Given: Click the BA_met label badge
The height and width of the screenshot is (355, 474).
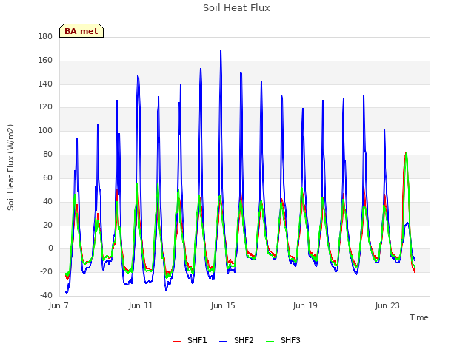Looking at the screenshot, I should [x=81, y=31].
